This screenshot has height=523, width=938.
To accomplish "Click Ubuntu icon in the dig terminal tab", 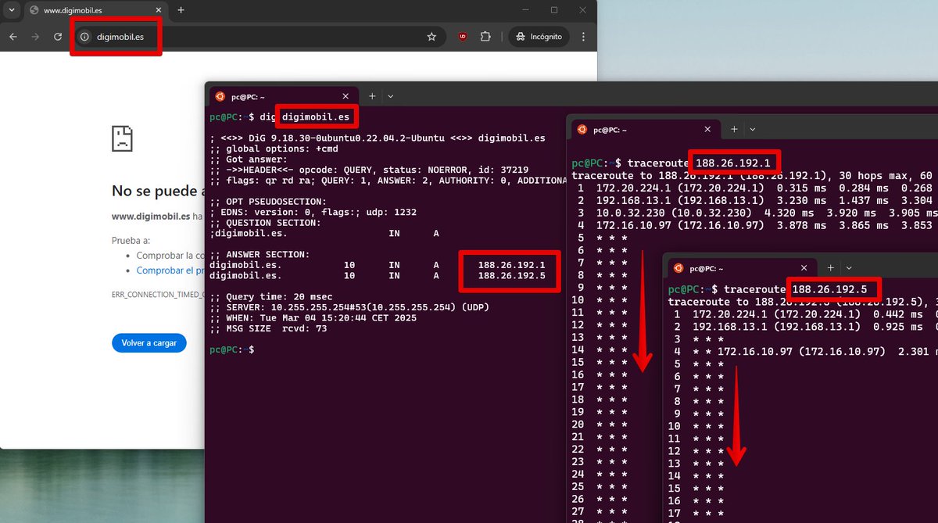I will click(x=220, y=96).
